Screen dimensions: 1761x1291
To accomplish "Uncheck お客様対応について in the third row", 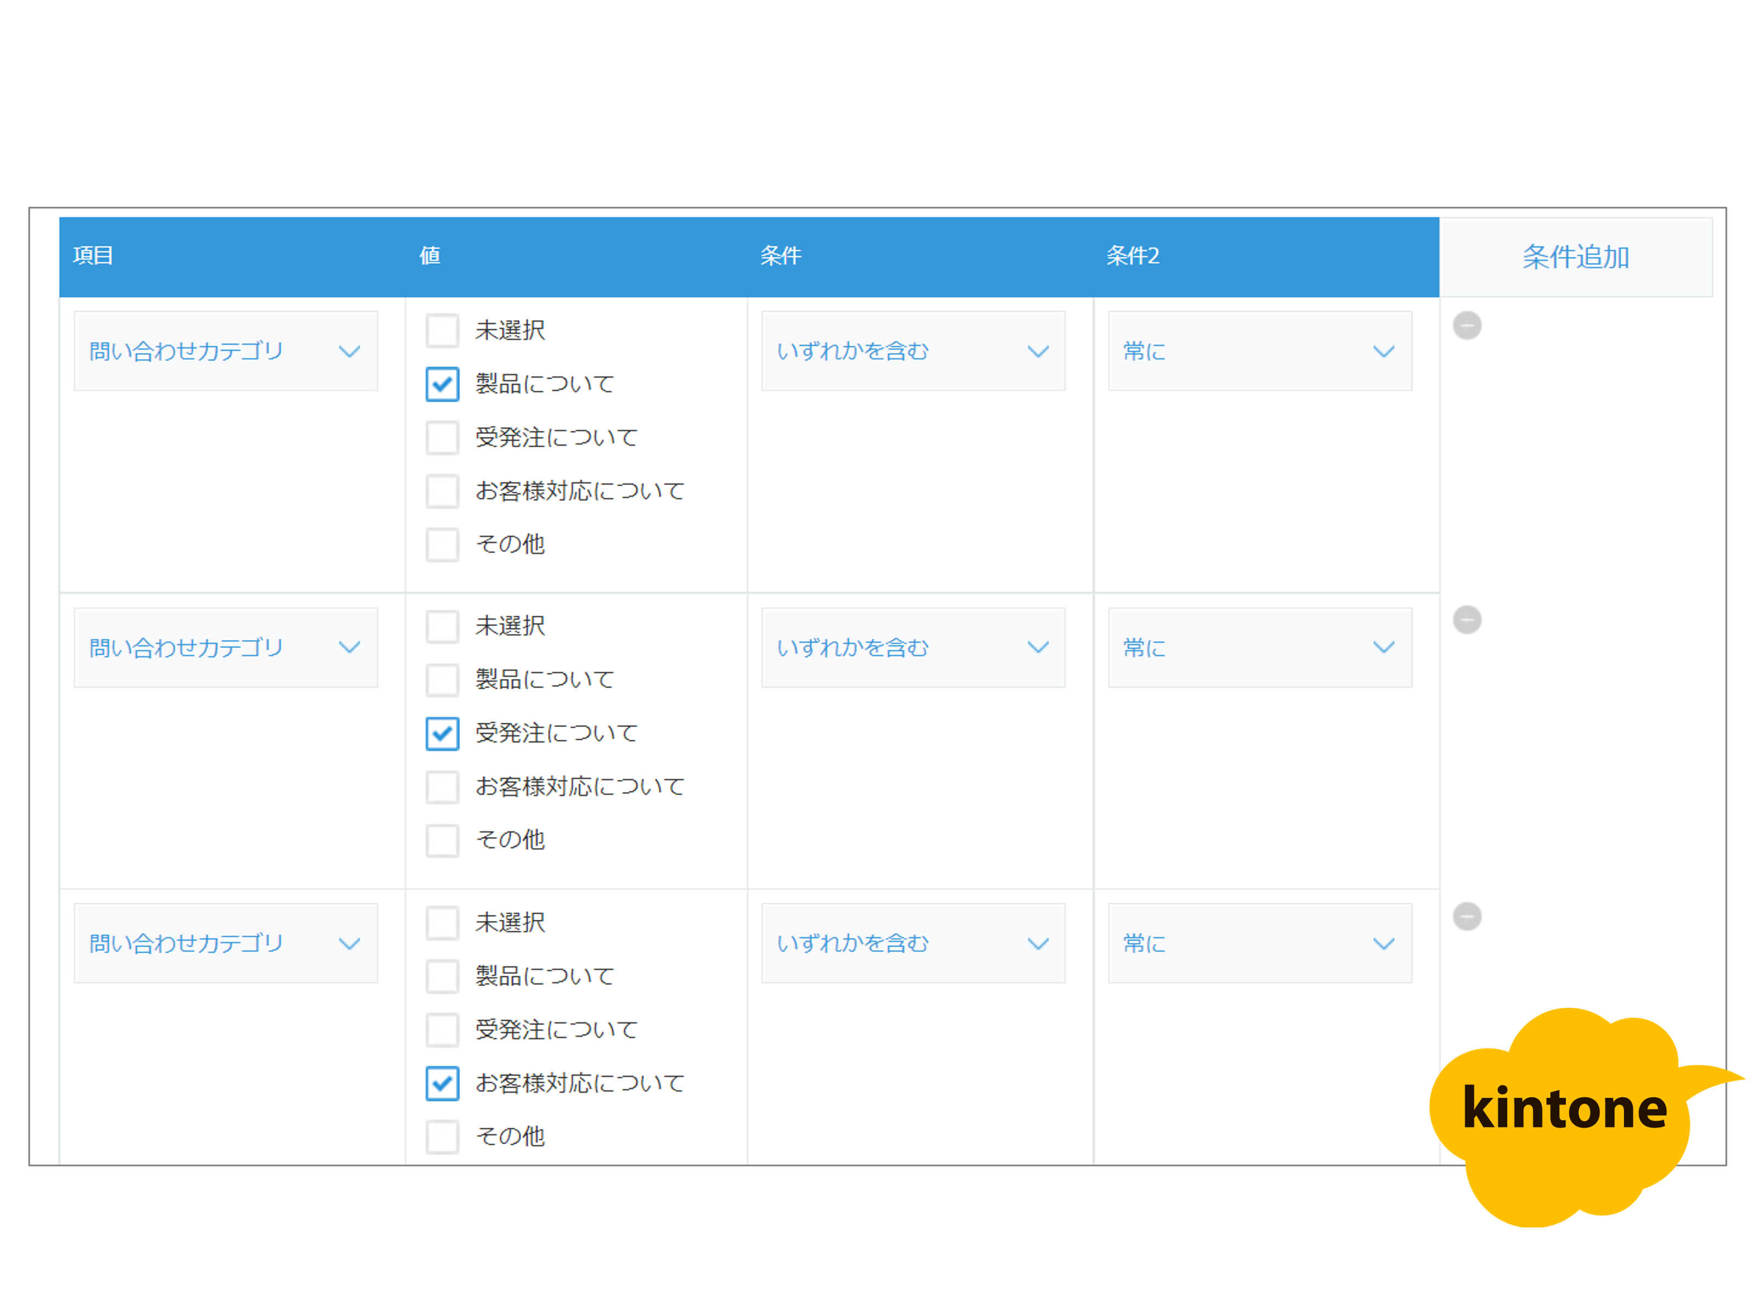I will (443, 1083).
